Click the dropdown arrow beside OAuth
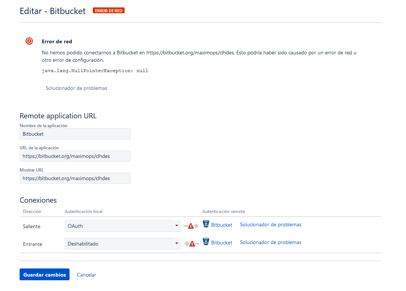 point(177,226)
